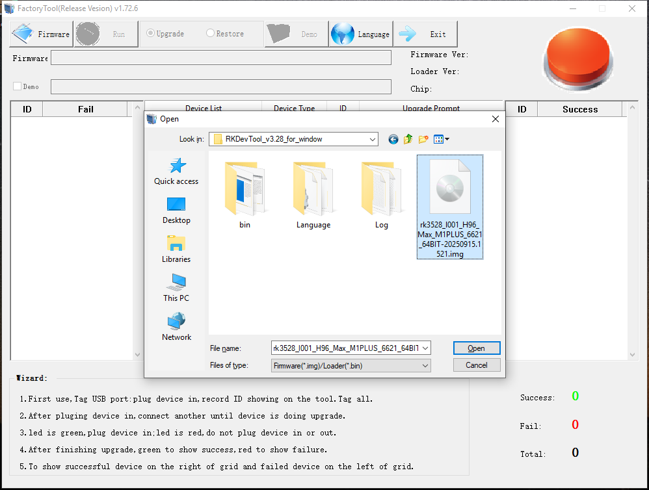Open Network location in sidebar
This screenshot has height=490, width=649.
pyautogui.click(x=176, y=327)
